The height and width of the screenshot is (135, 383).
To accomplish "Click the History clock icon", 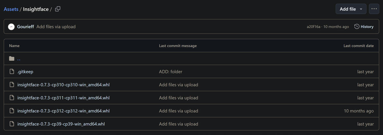I will click(x=357, y=27).
